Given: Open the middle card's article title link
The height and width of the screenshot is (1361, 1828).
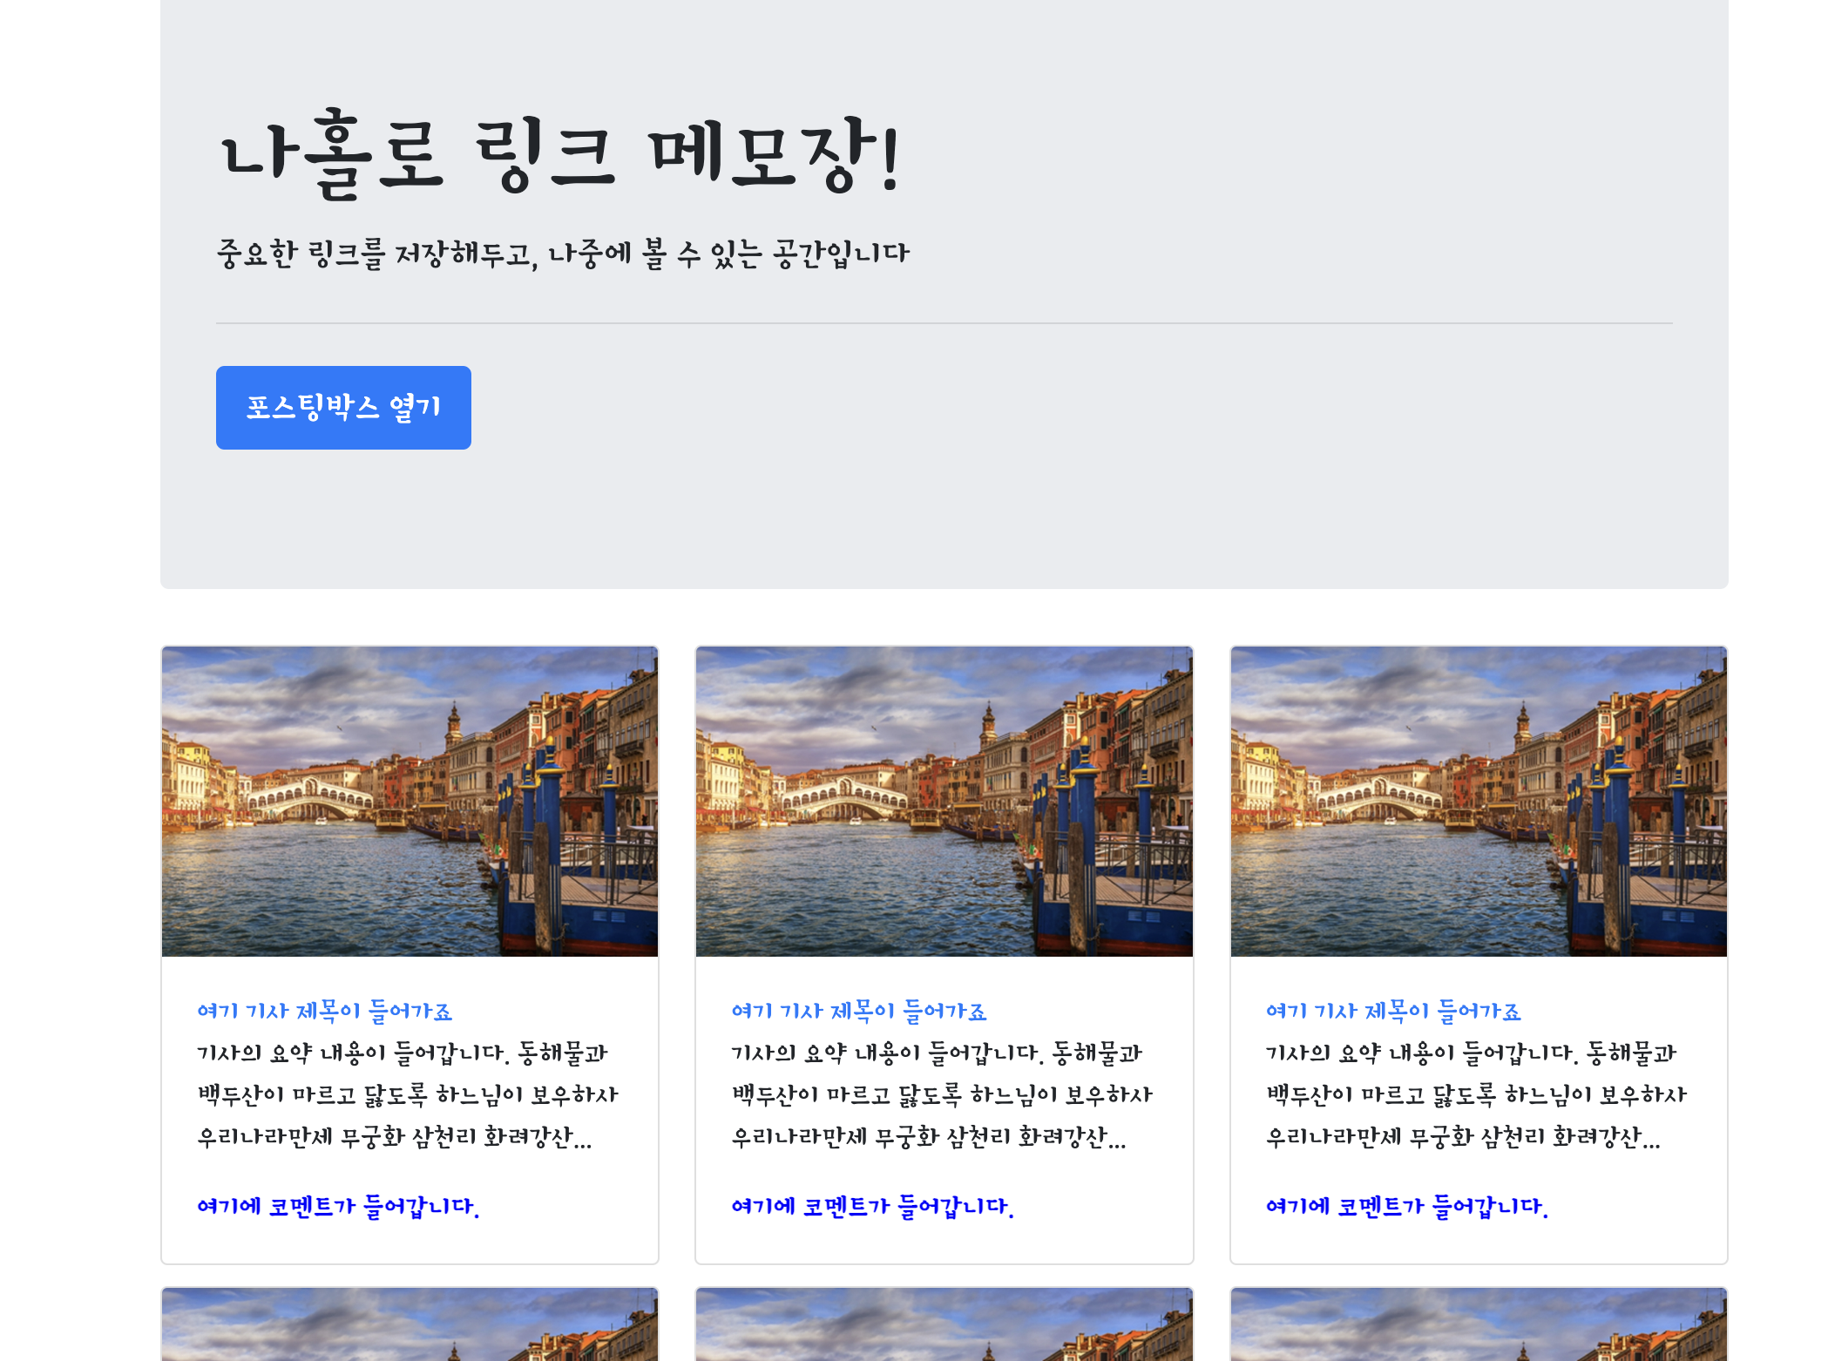Looking at the screenshot, I should click(x=858, y=1011).
